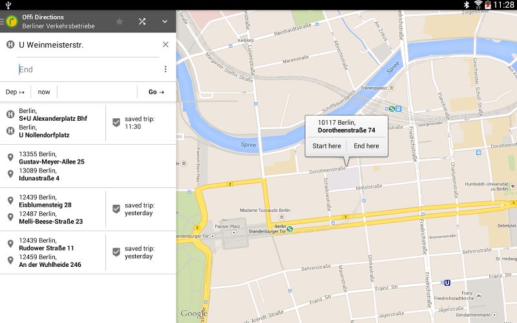Tap the star favorite icon
Image resolution: width=517 pixels, height=323 pixels.
coord(120,21)
